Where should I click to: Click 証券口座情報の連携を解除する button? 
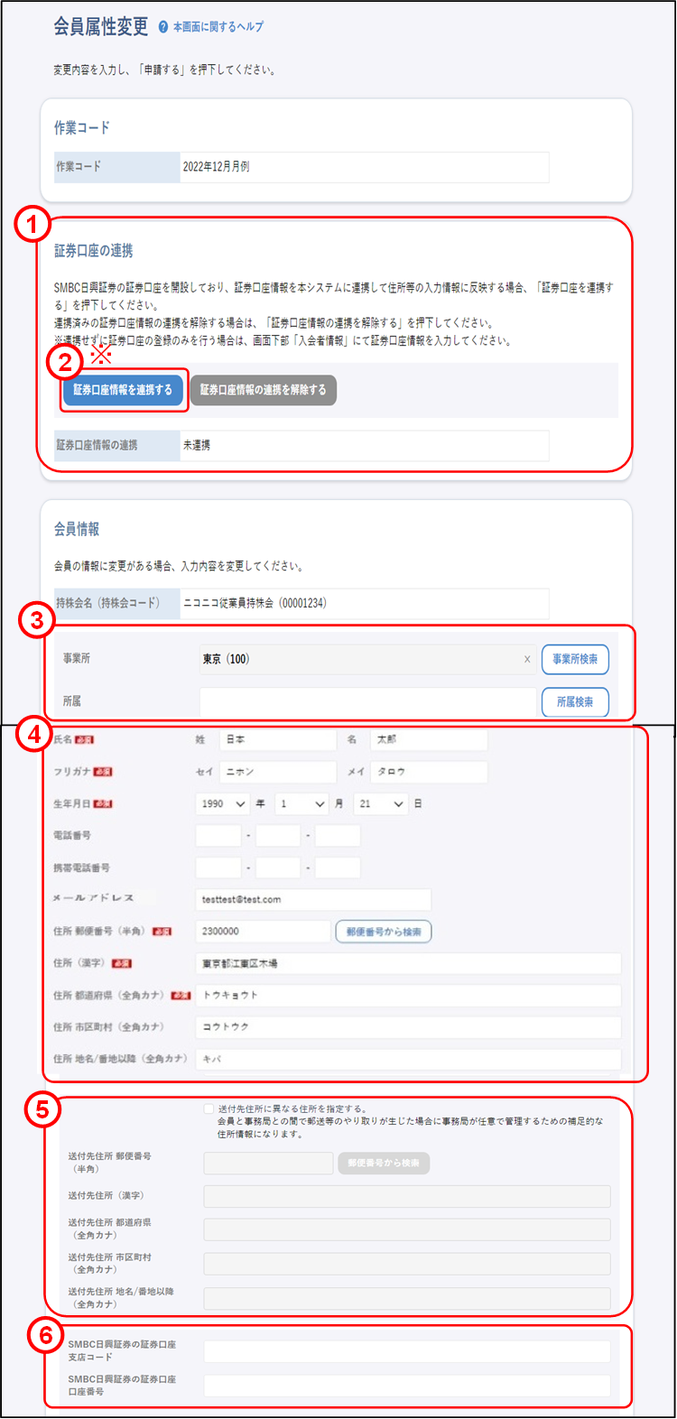click(x=264, y=390)
